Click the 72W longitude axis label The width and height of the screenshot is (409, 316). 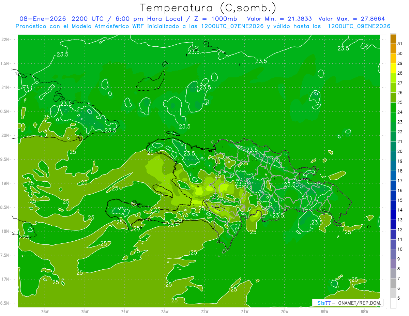(204, 311)
